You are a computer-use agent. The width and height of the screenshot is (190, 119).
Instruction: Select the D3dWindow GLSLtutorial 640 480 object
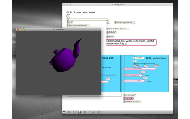point(124,22)
